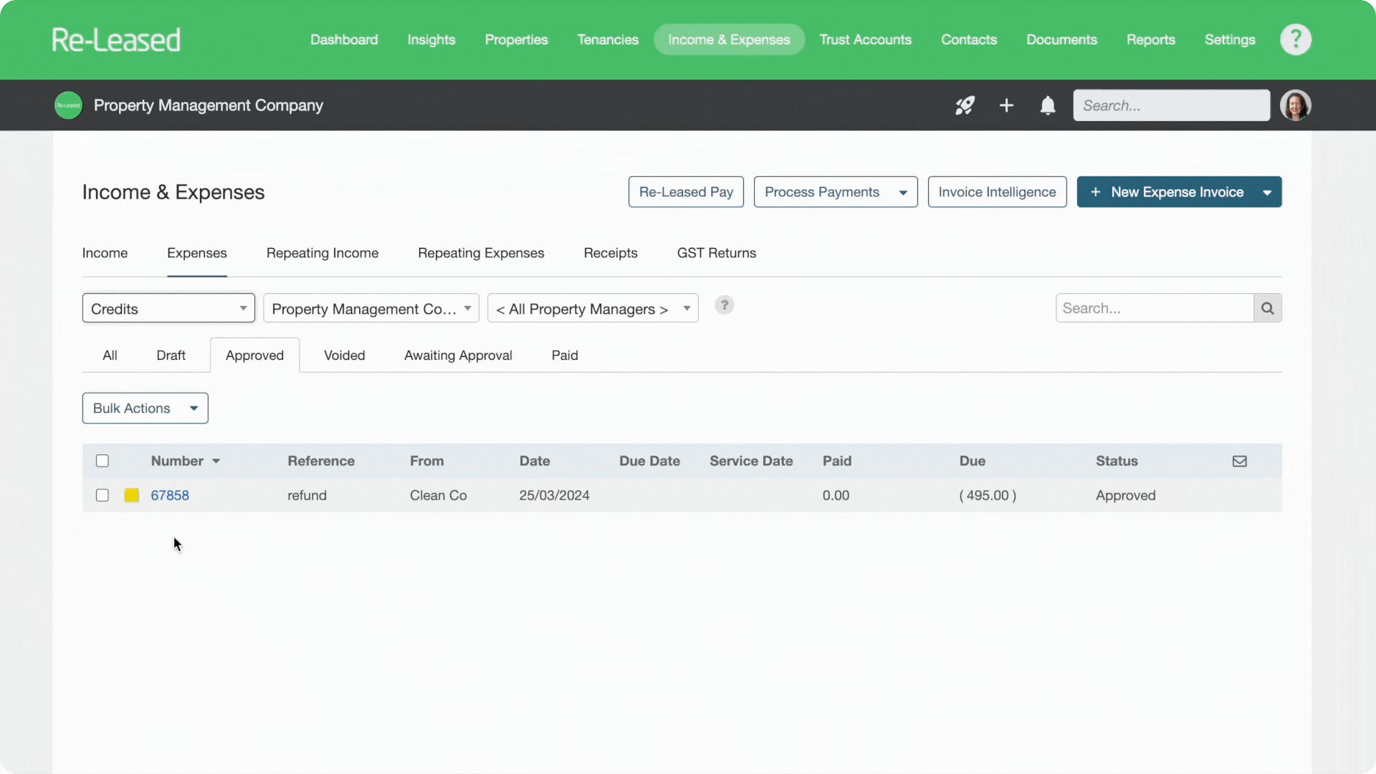1376x774 pixels.
Task: Open the All Property Managers dropdown
Action: (x=592, y=308)
